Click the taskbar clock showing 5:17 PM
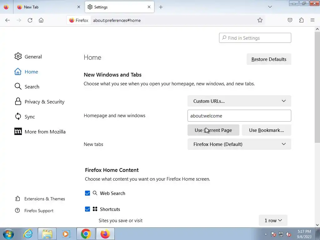This screenshot has height=240, width=320. click(x=304, y=234)
